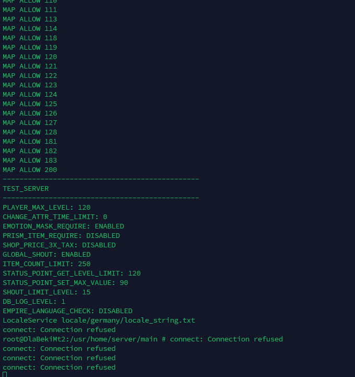Click the EMPIRE_LANGUAGE_CHECK: DISABLED line
The height and width of the screenshot is (377, 355).
click(x=67, y=311)
